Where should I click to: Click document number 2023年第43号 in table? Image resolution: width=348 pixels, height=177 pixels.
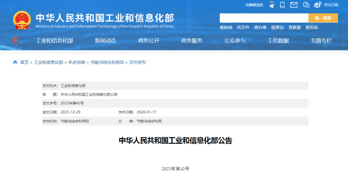tap(72, 103)
